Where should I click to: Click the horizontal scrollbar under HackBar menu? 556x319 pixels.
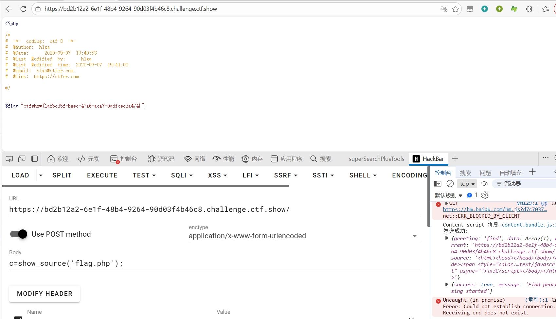[146, 186]
